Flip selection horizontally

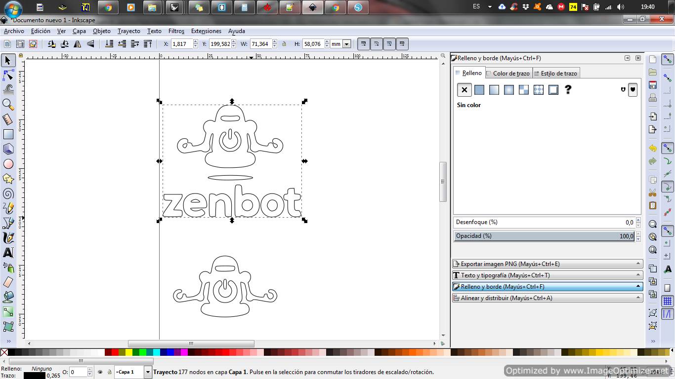point(78,44)
